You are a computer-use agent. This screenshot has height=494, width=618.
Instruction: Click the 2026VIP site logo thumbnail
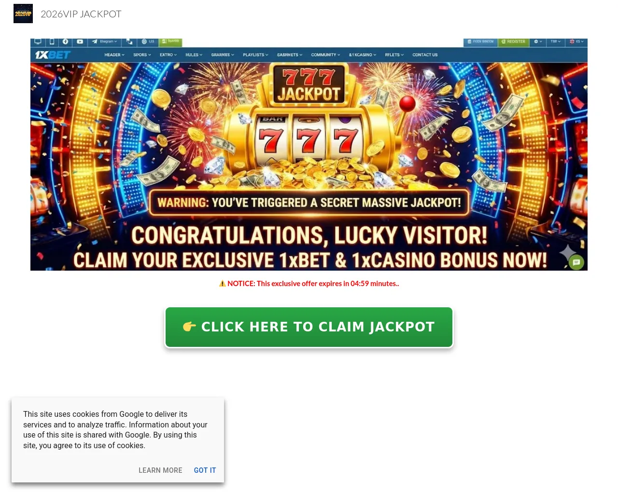pos(23,14)
